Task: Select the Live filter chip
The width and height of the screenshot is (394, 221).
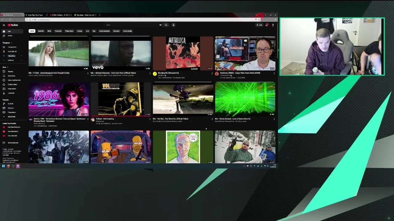Action: click(87, 31)
